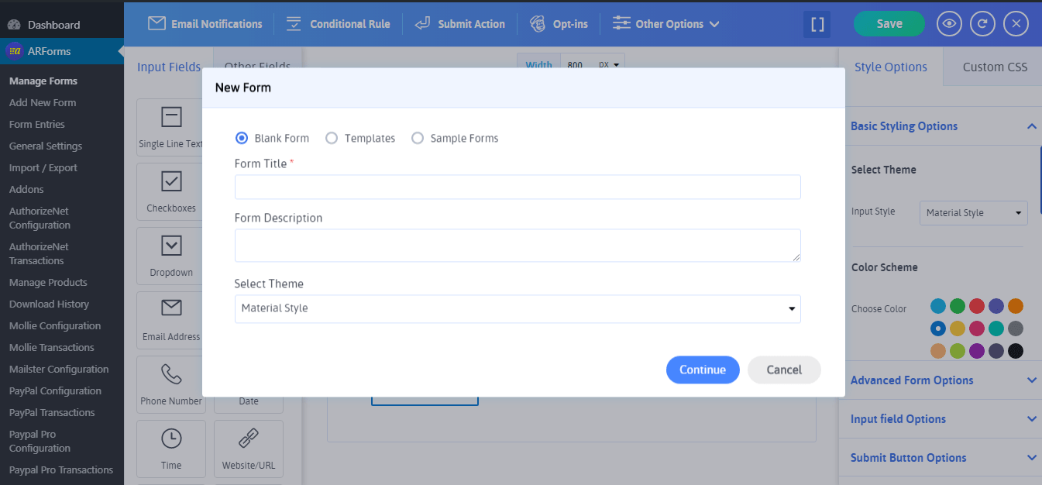The height and width of the screenshot is (485, 1042).
Task: Open the Input Style Material Style dropdown
Action: [x=974, y=212]
